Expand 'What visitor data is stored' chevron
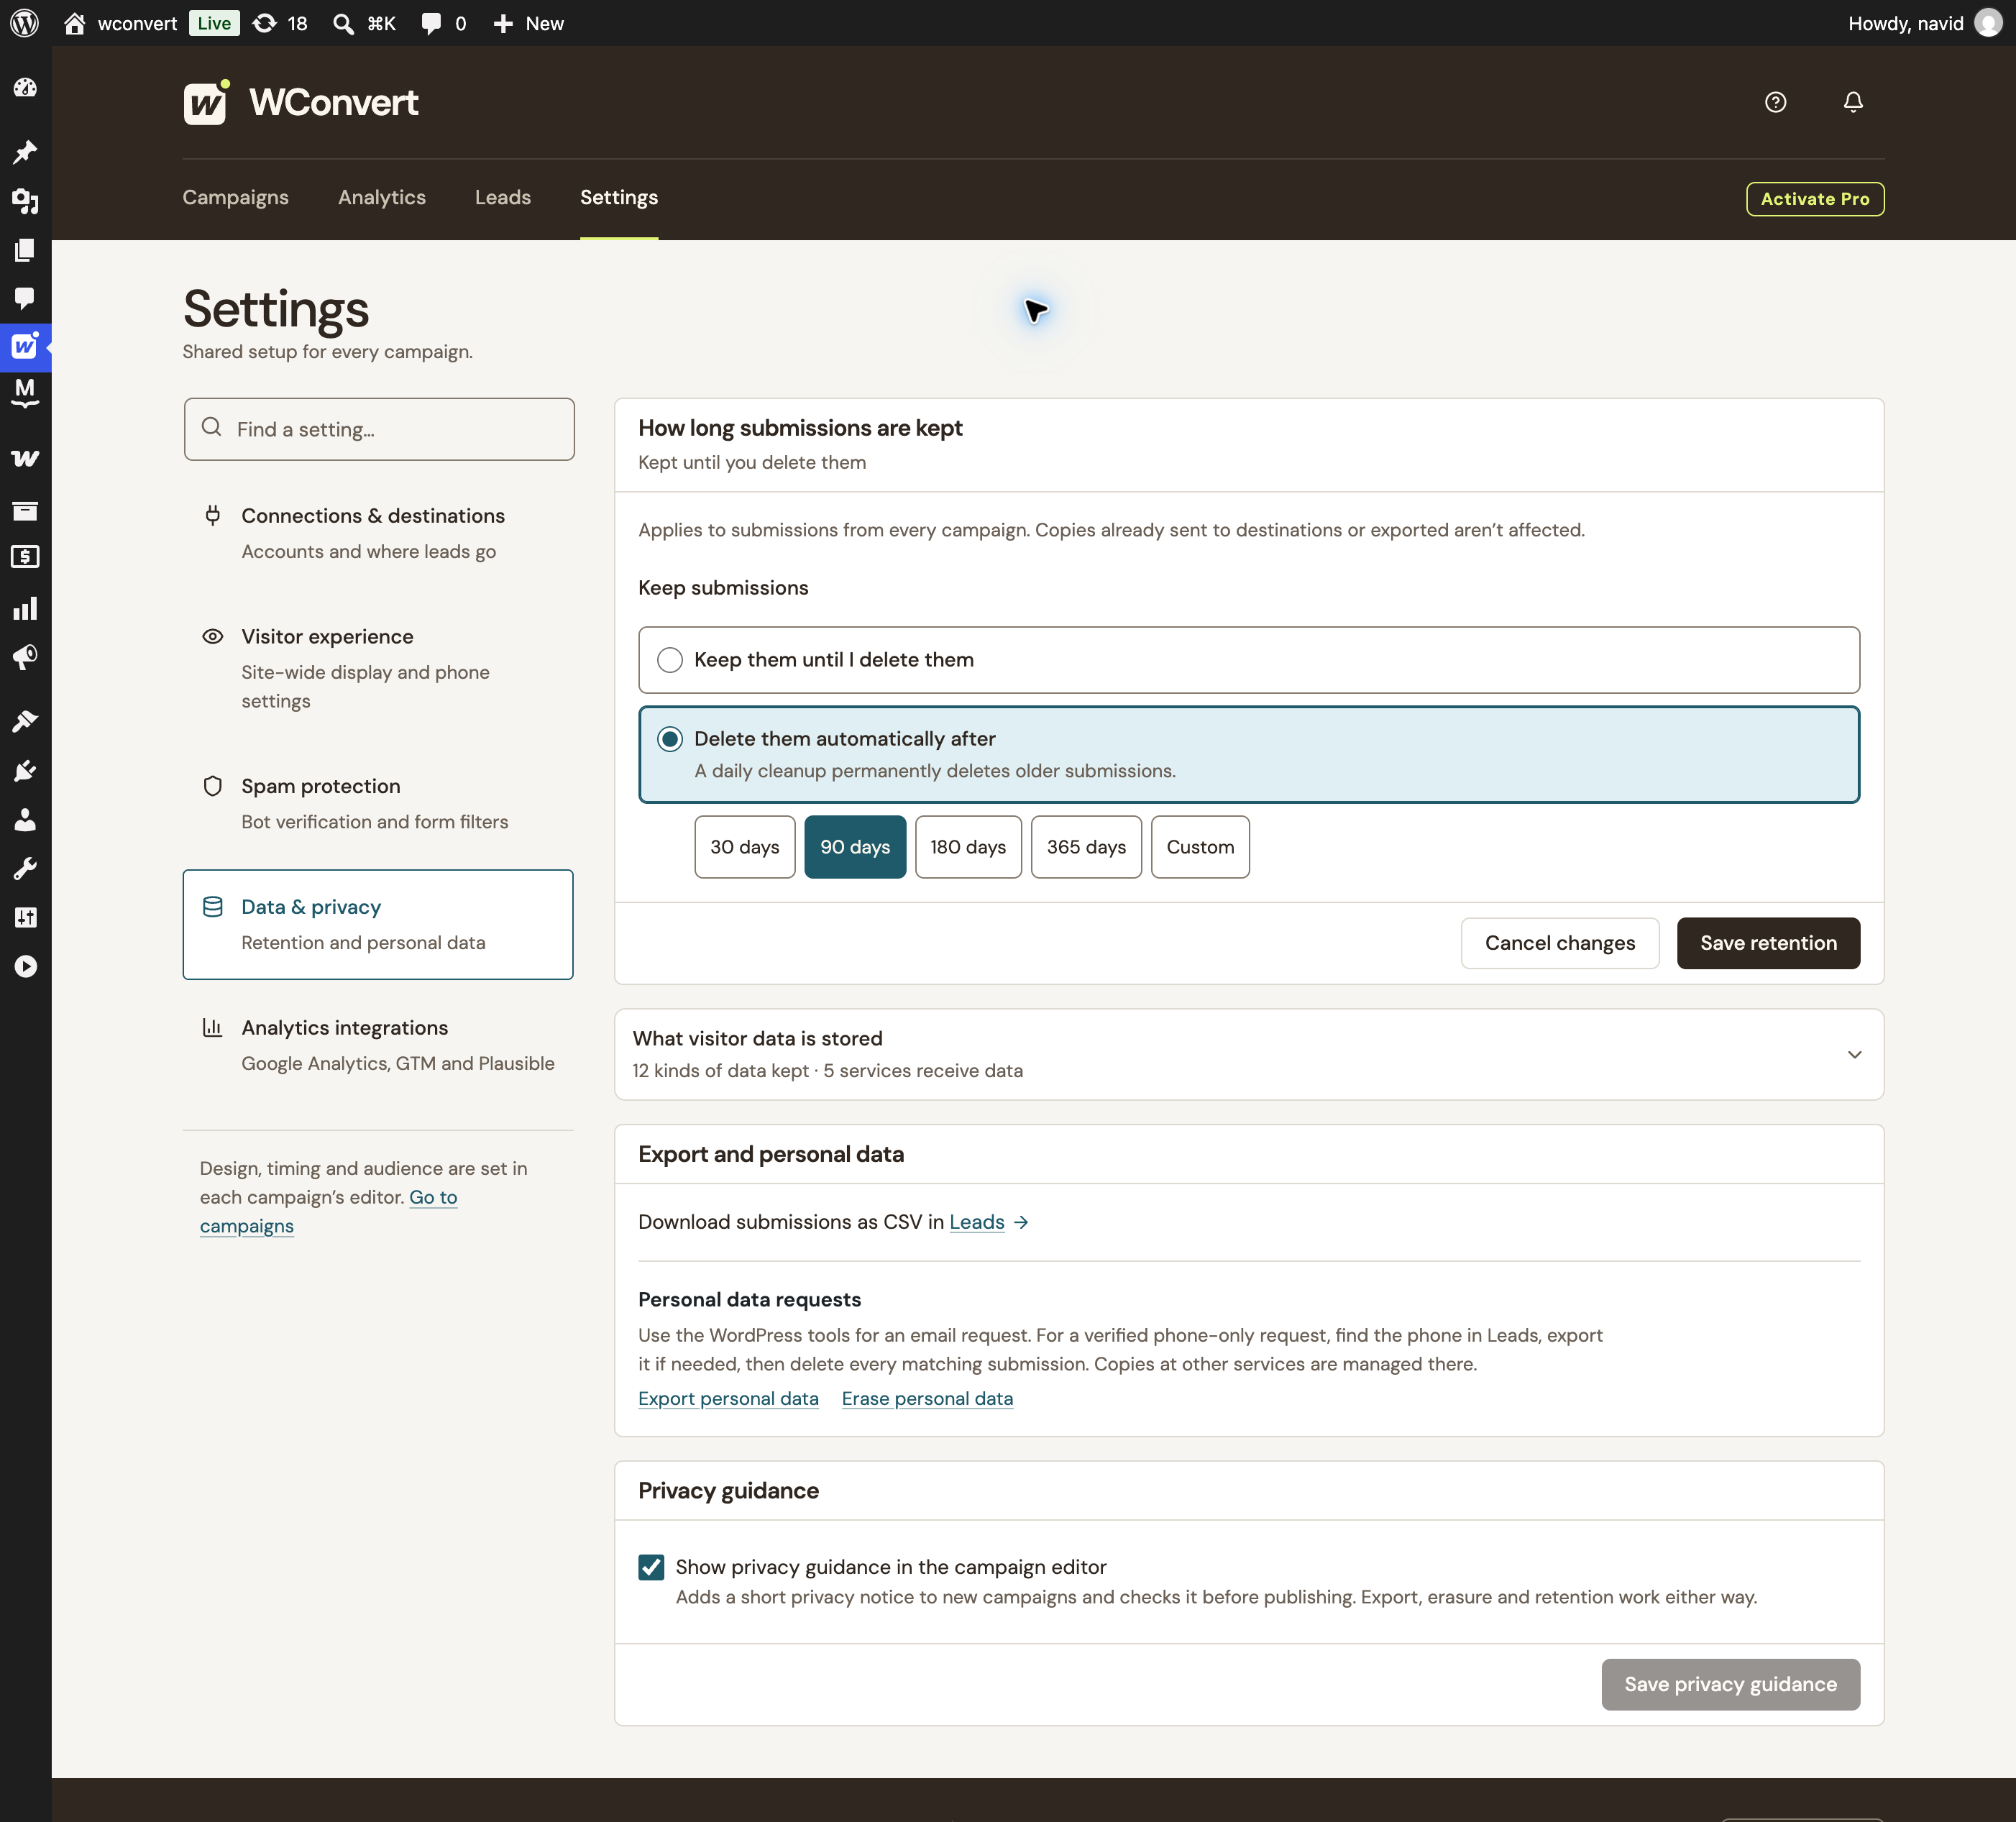Screen dimensions: 2016x1822 point(1854,1055)
